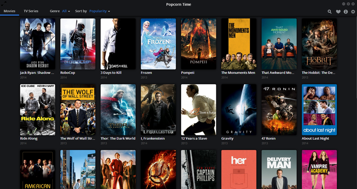Screen dimensions: 357x189
Task: Open the search icon
Action: tap(330, 12)
